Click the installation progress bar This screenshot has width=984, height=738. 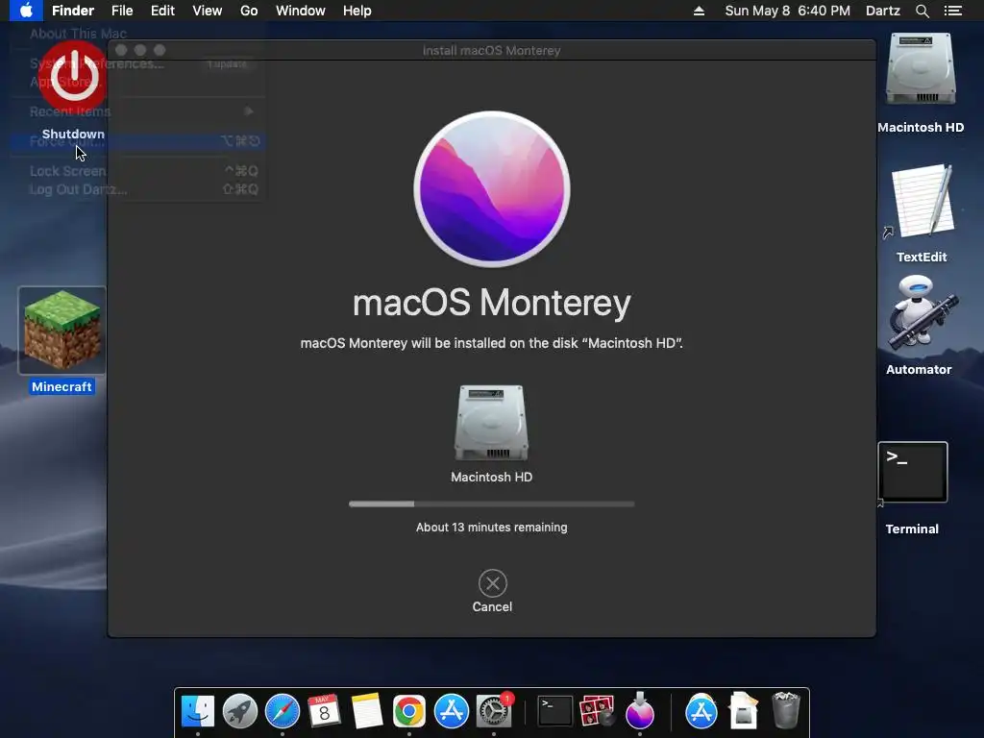point(491,504)
